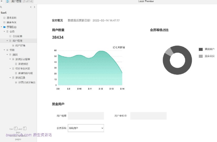Collapse the 营销 tree node
217x142 pixels.
(4, 50)
